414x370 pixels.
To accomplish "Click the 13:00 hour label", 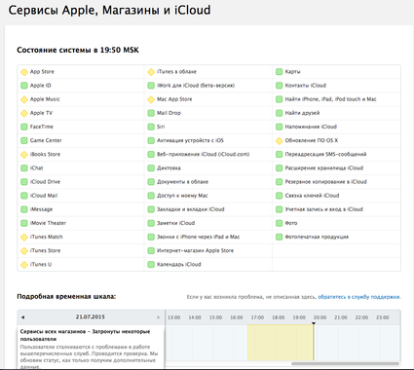I will coord(173,317).
